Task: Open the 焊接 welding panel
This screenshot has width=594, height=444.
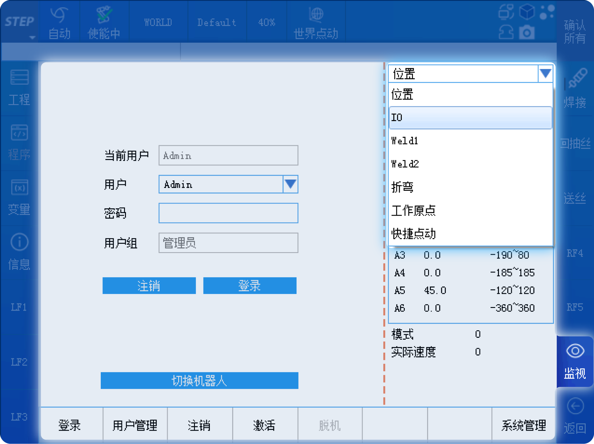Action: (x=575, y=89)
